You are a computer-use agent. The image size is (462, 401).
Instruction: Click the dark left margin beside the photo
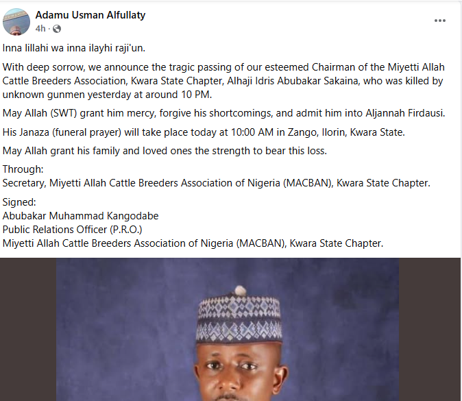click(x=28, y=329)
